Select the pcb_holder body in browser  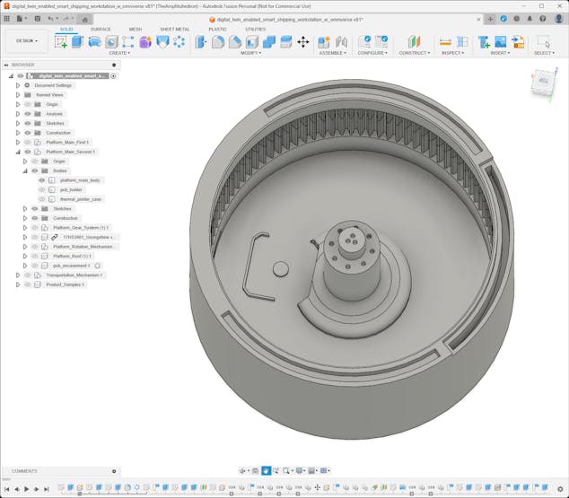71,189
